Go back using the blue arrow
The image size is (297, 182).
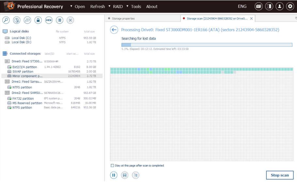pos(114,30)
